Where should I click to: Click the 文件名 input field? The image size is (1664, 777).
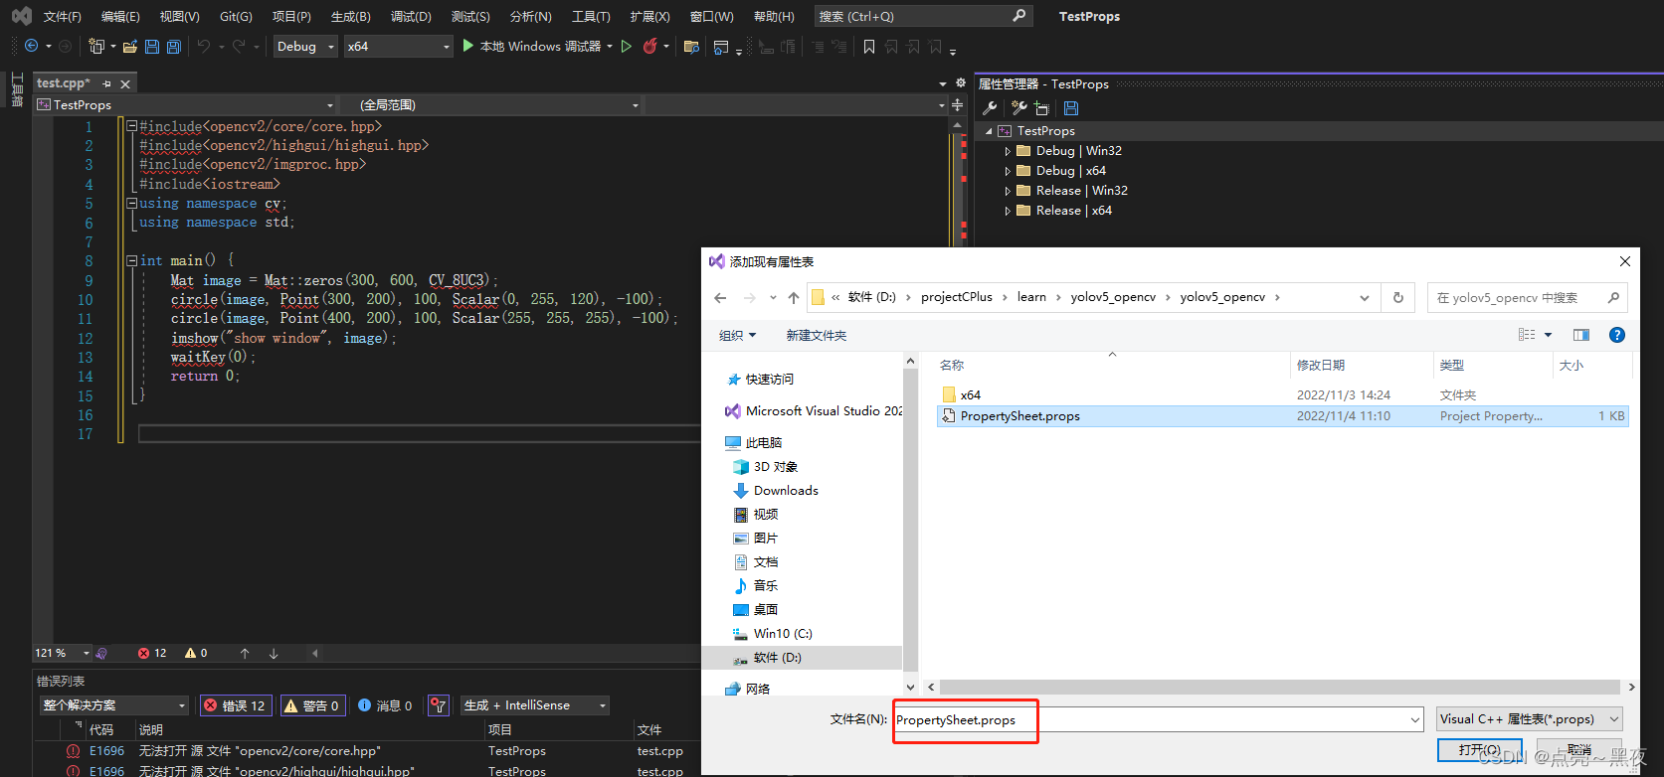(1159, 719)
